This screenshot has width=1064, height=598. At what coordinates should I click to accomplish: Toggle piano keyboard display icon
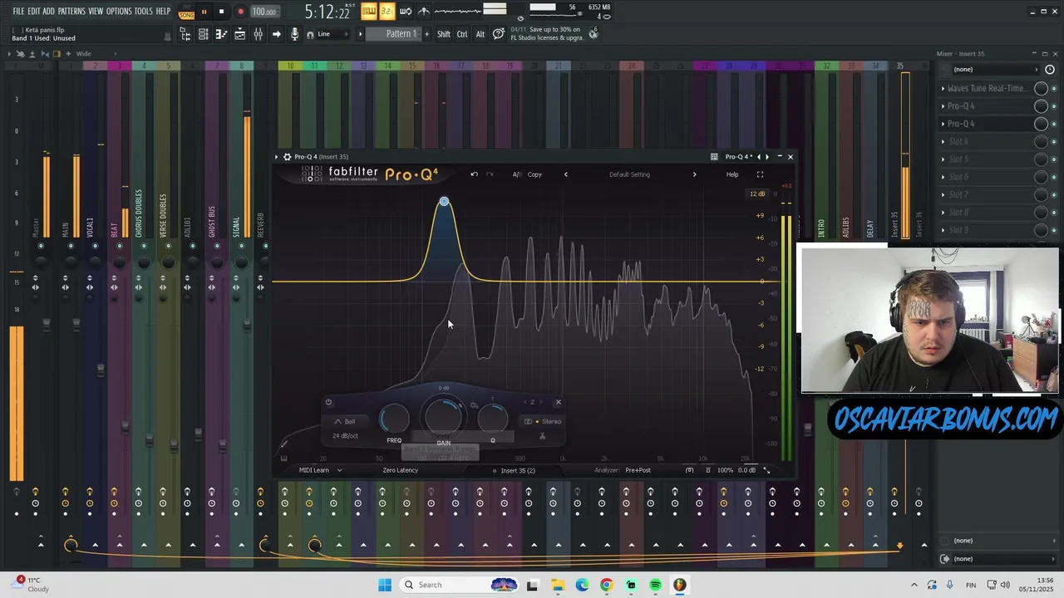pos(283,458)
